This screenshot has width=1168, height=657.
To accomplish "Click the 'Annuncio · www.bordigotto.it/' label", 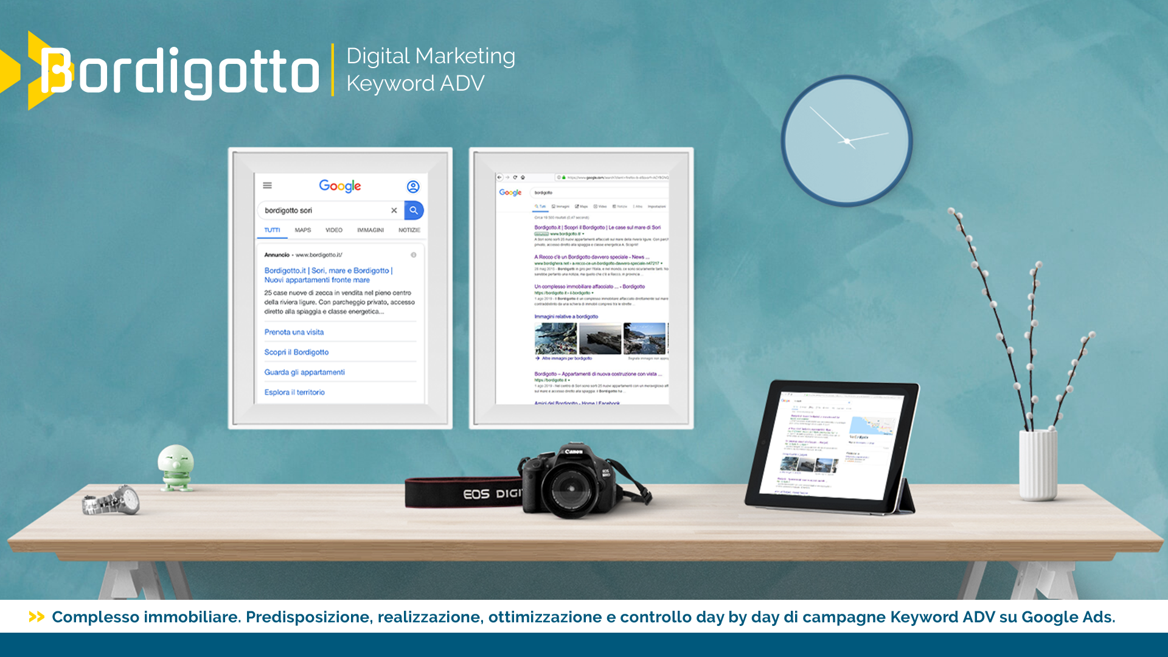I will pyautogui.click(x=303, y=255).
